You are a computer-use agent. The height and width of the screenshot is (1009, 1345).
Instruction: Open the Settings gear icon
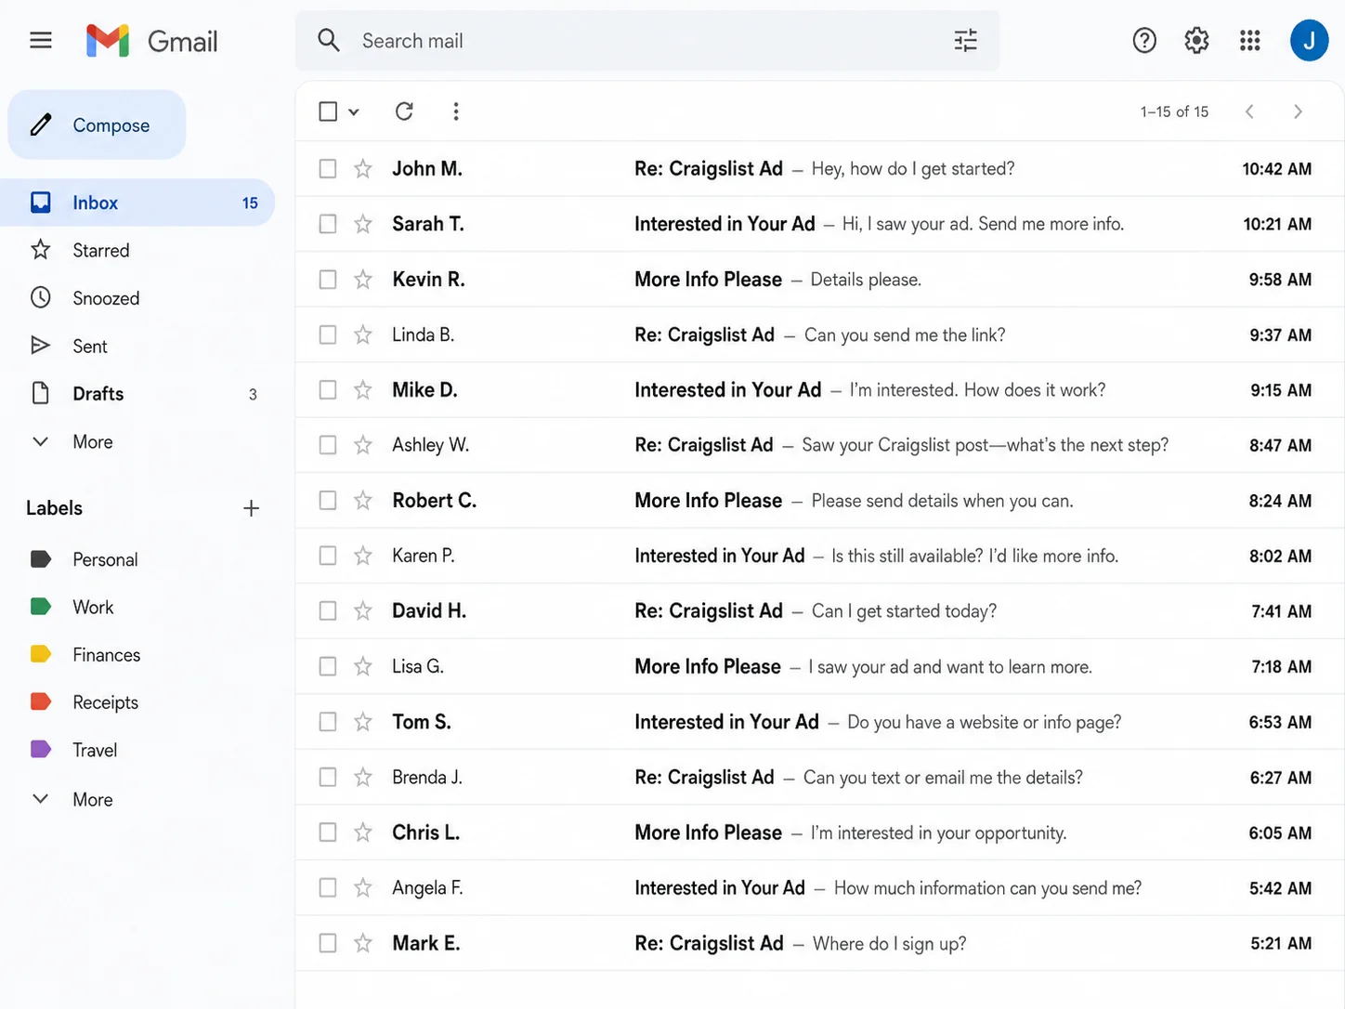click(1196, 40)
